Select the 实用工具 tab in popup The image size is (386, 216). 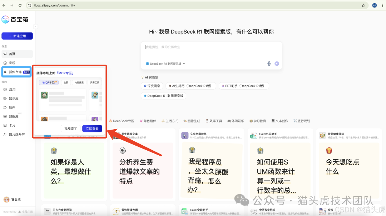[x=94, y=82]
